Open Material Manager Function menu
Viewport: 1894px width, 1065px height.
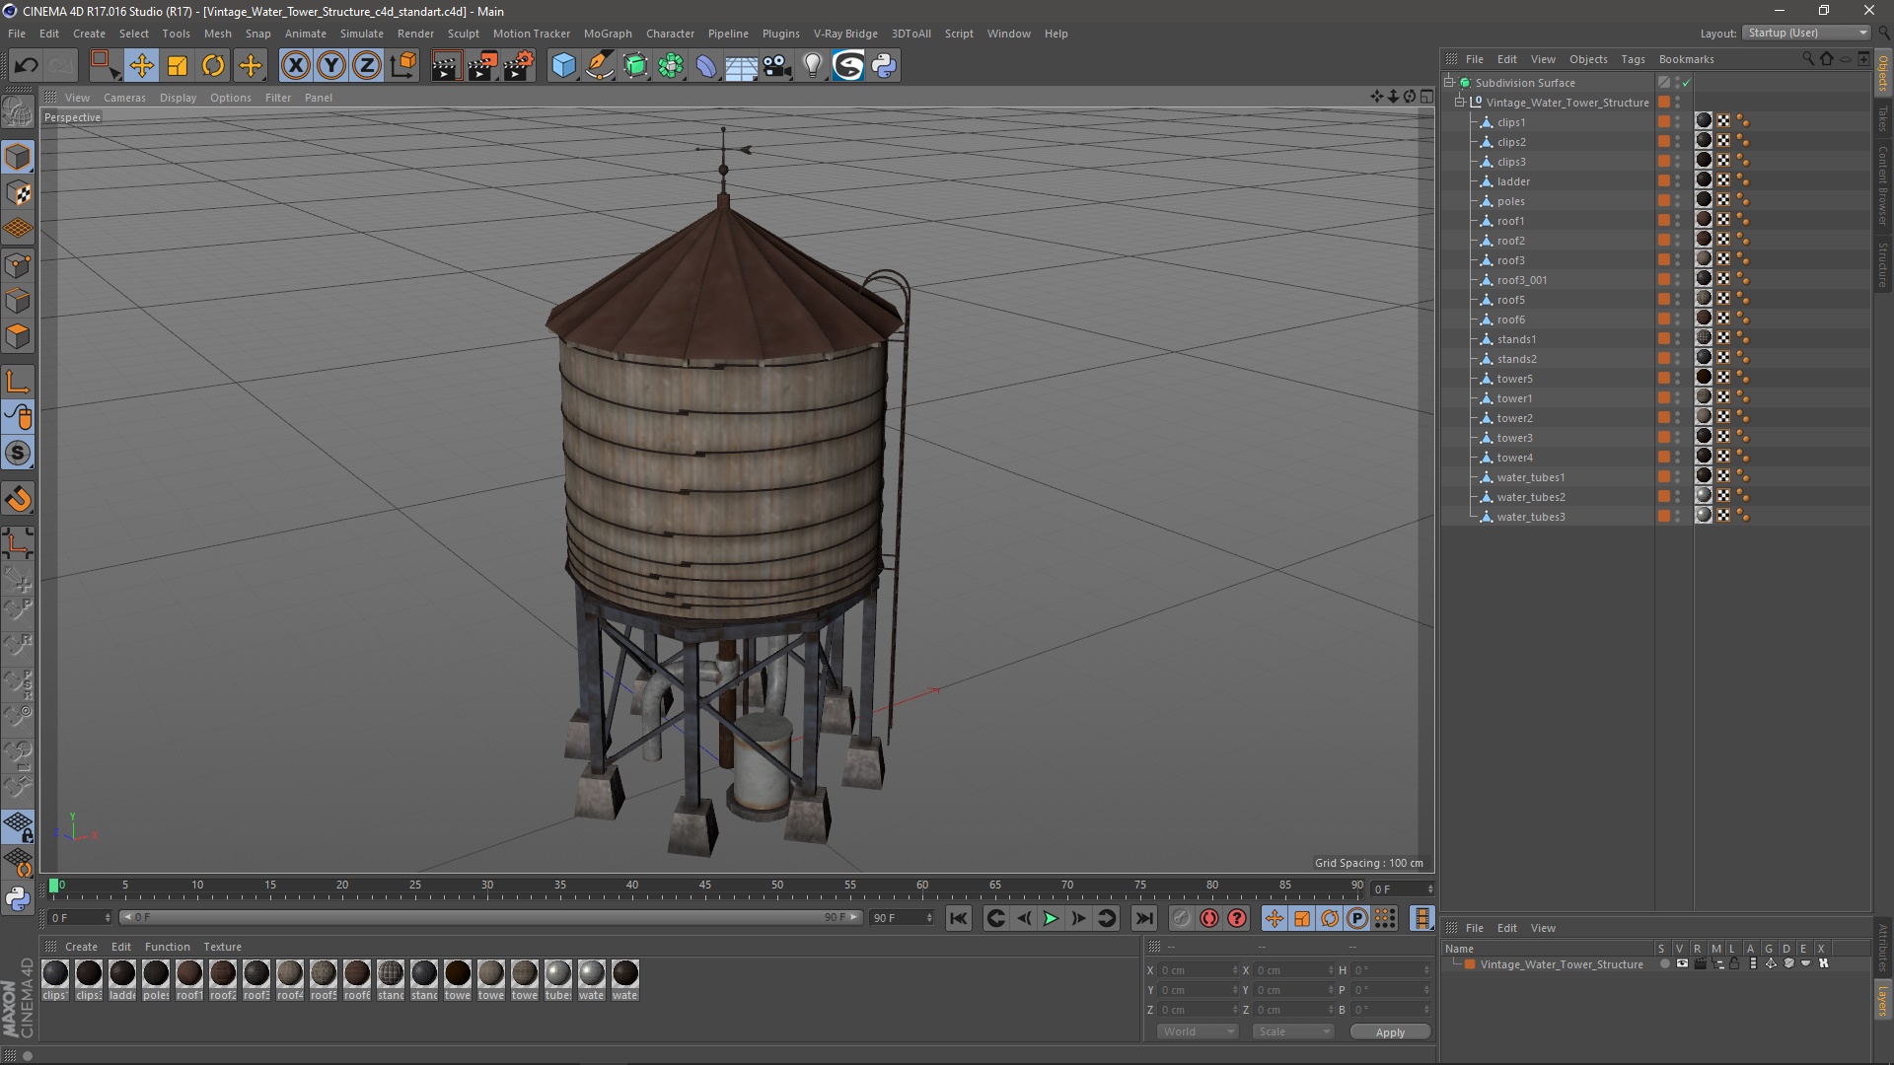pos(168,947)
